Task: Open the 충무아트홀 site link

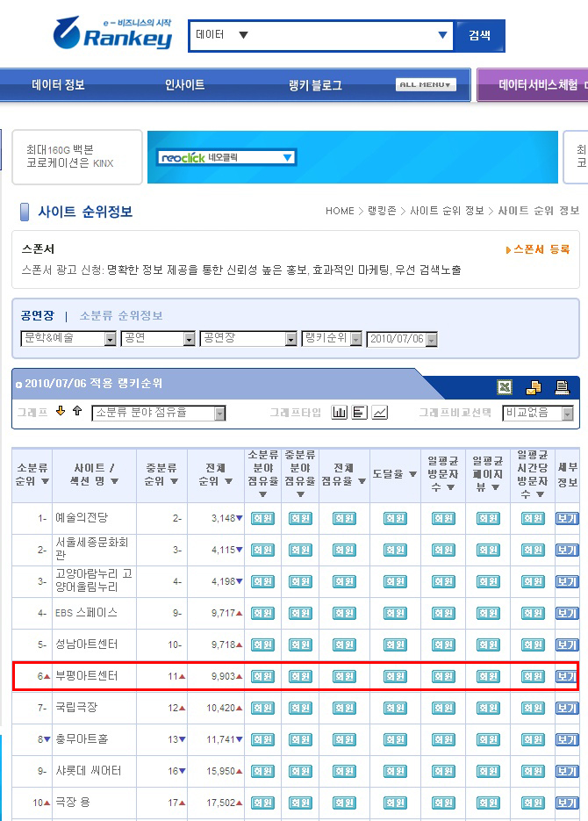Action: click(x=82, y=739)
